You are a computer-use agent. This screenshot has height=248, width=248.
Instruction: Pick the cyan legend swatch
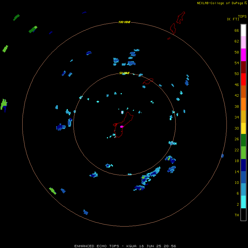243,202
